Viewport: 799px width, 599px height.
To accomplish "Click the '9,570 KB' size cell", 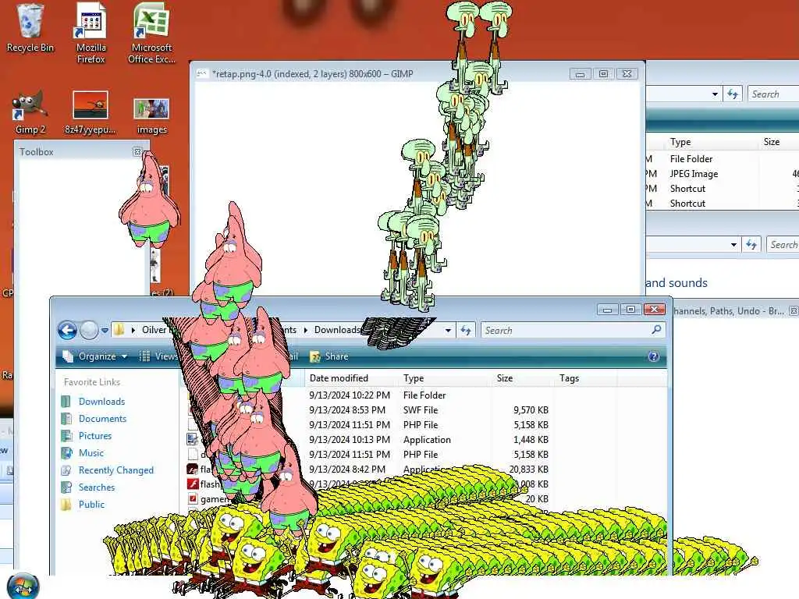I will (531, 410).
